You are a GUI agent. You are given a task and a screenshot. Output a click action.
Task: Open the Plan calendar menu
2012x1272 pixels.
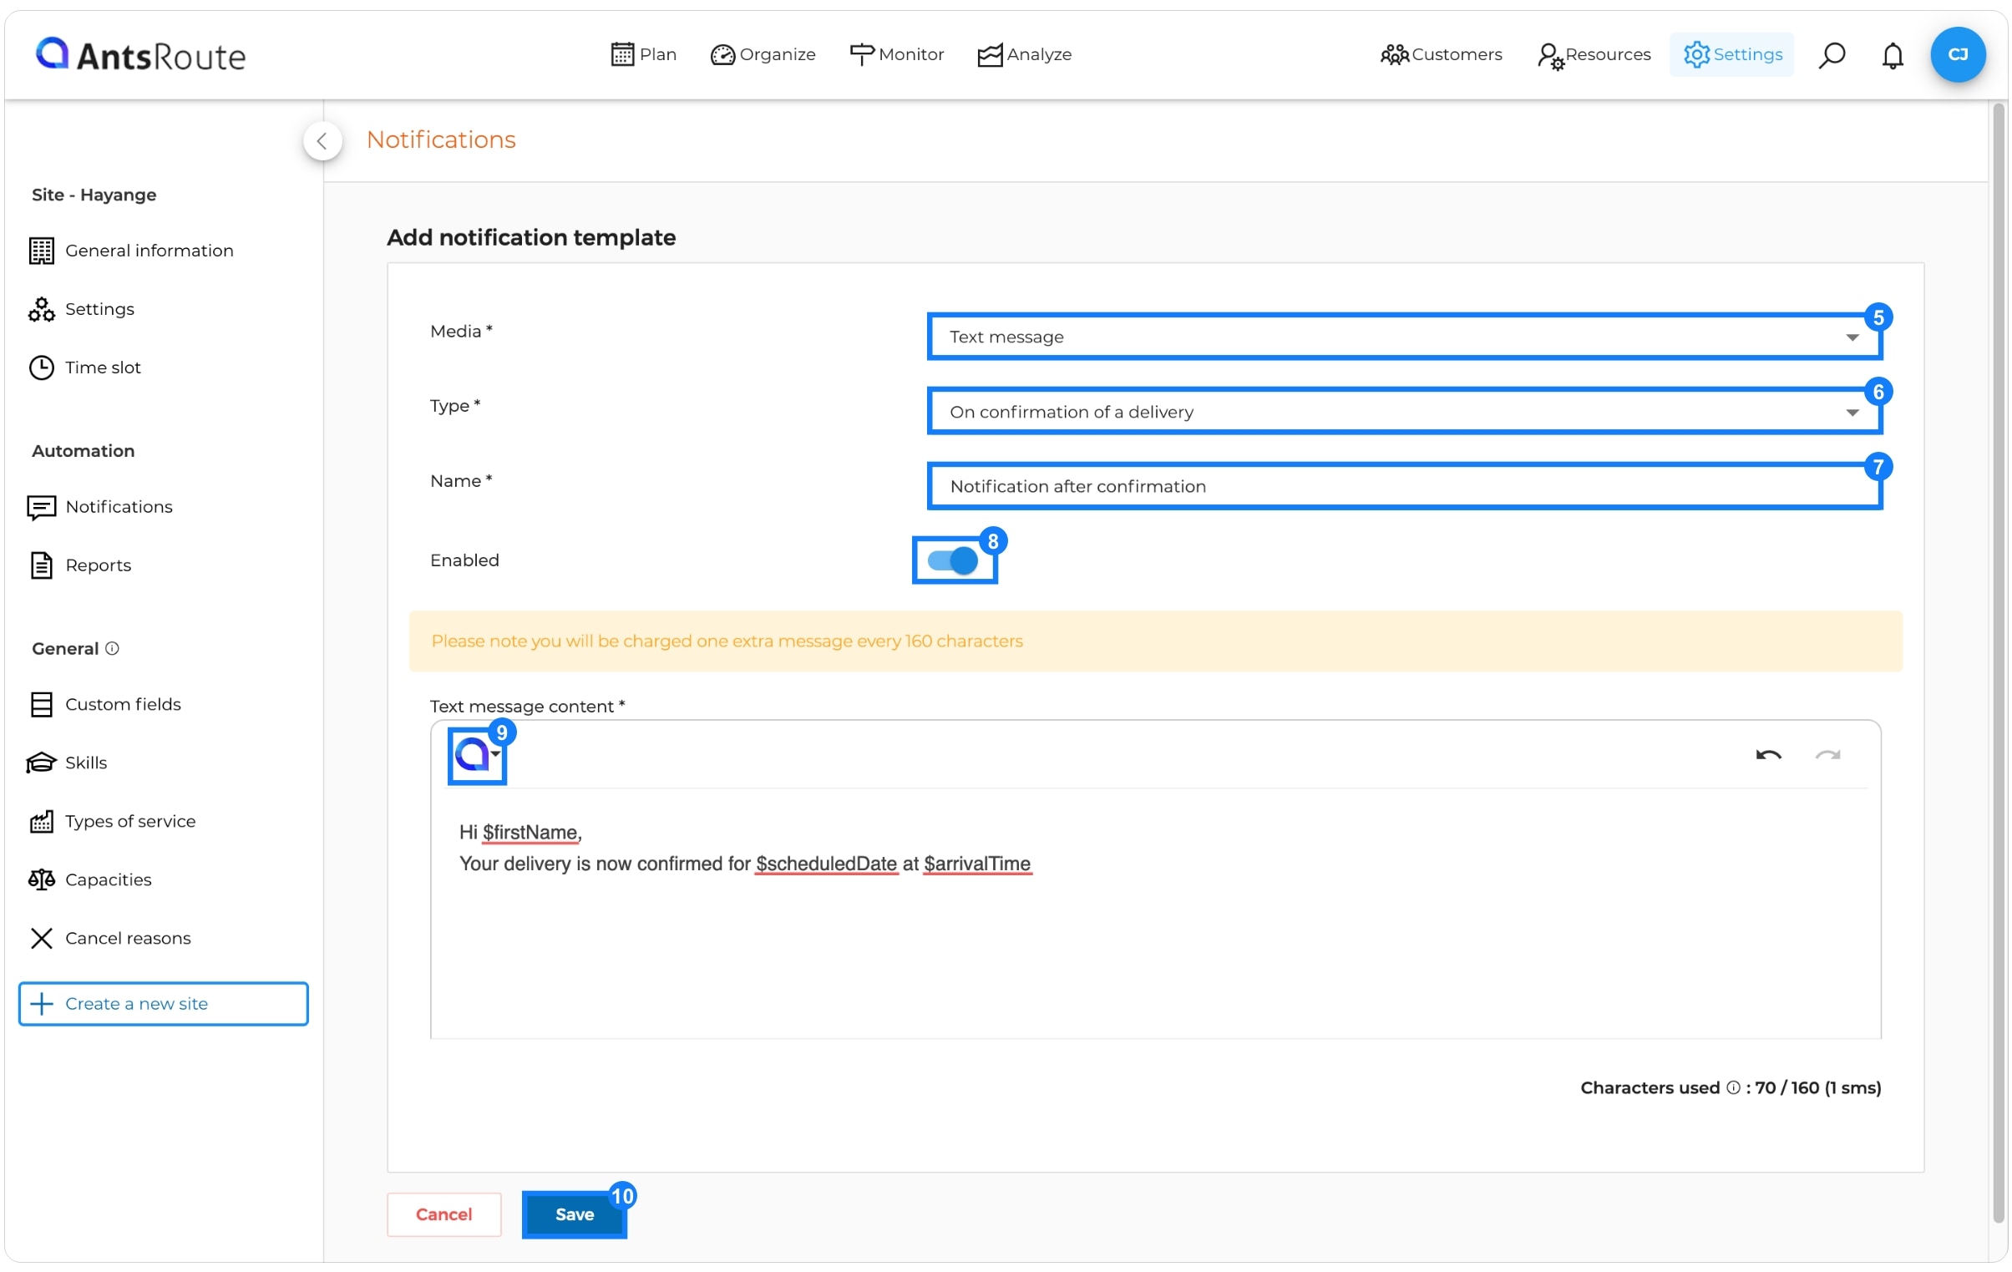642,54
